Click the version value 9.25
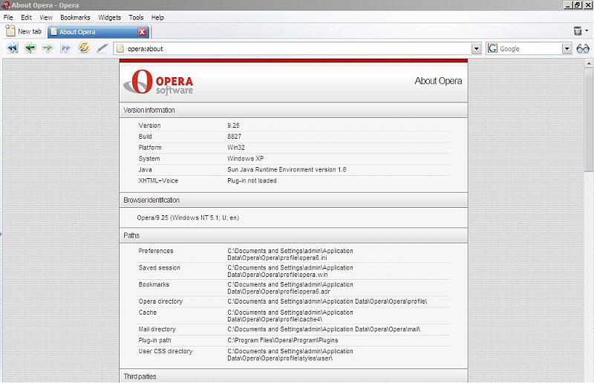Image resolution: width=594 pixels, height=383 pixels. (x=233, y=125)
